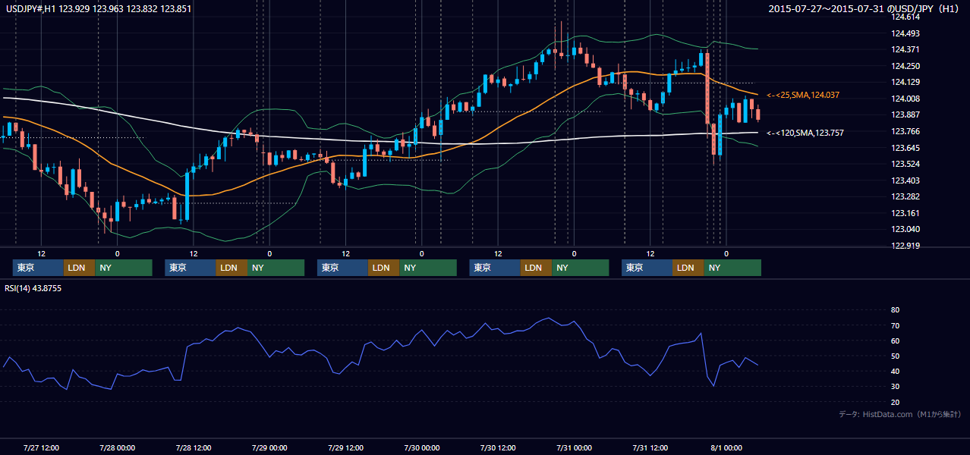Choose the NY session block for 7/30

(581, 268)
